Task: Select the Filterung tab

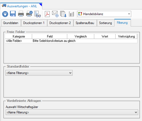Action: tap(122, 23)
